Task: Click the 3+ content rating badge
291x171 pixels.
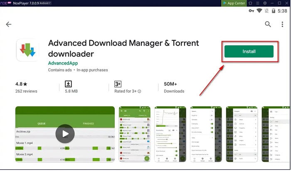Action: click(x=118, y=84)
